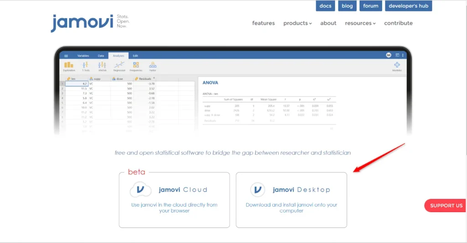467x243 pixels.
Task: Select the len column header
Action: click(77, 79)
